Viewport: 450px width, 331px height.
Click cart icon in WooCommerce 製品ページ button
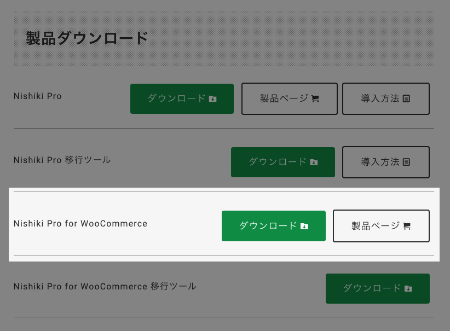[407, 227]
